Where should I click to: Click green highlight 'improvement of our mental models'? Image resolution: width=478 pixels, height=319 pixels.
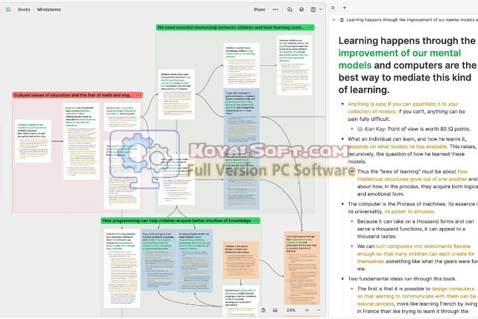tap(400, 59)
